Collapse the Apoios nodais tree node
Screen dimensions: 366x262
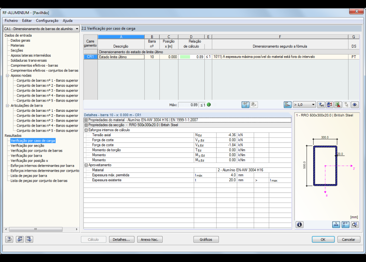pos(7,75)
